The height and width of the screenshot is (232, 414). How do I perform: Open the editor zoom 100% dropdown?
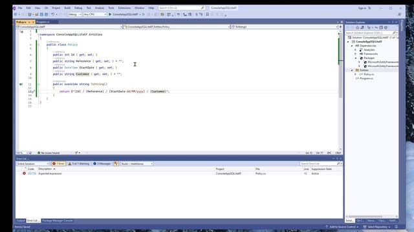21,153
